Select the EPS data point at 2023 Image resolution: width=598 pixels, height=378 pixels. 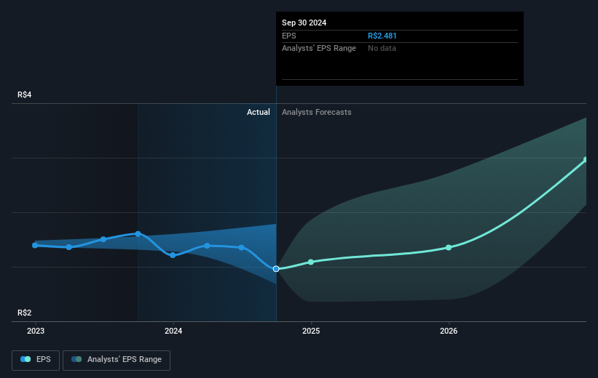click(35, 245)
